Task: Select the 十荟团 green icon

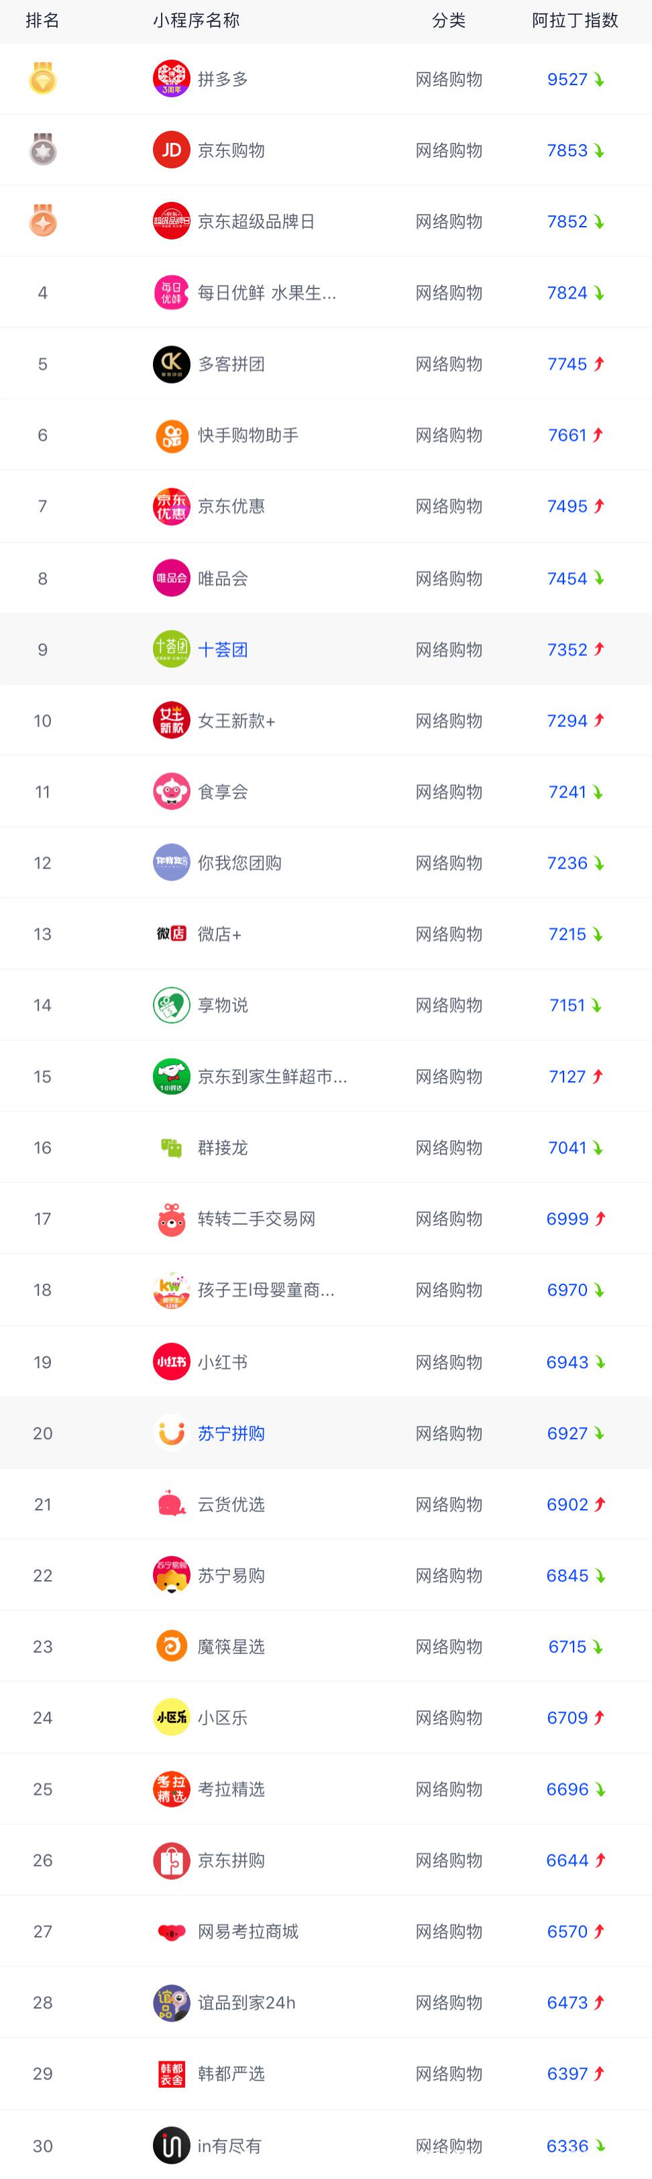Action: (171, 649)
